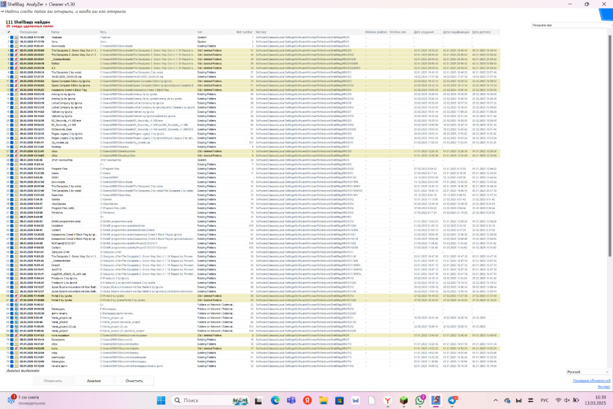Click the folder icon in the печать фото row
The image size is (613, 409).
[16, 366]
